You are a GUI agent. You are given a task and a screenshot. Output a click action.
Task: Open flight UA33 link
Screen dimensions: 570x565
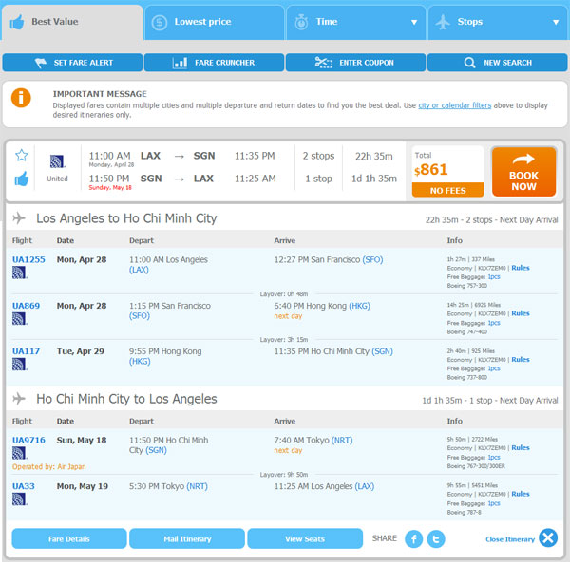[x=24, y=486]
